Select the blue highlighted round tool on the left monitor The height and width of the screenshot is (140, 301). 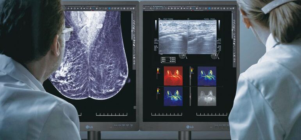109,9
